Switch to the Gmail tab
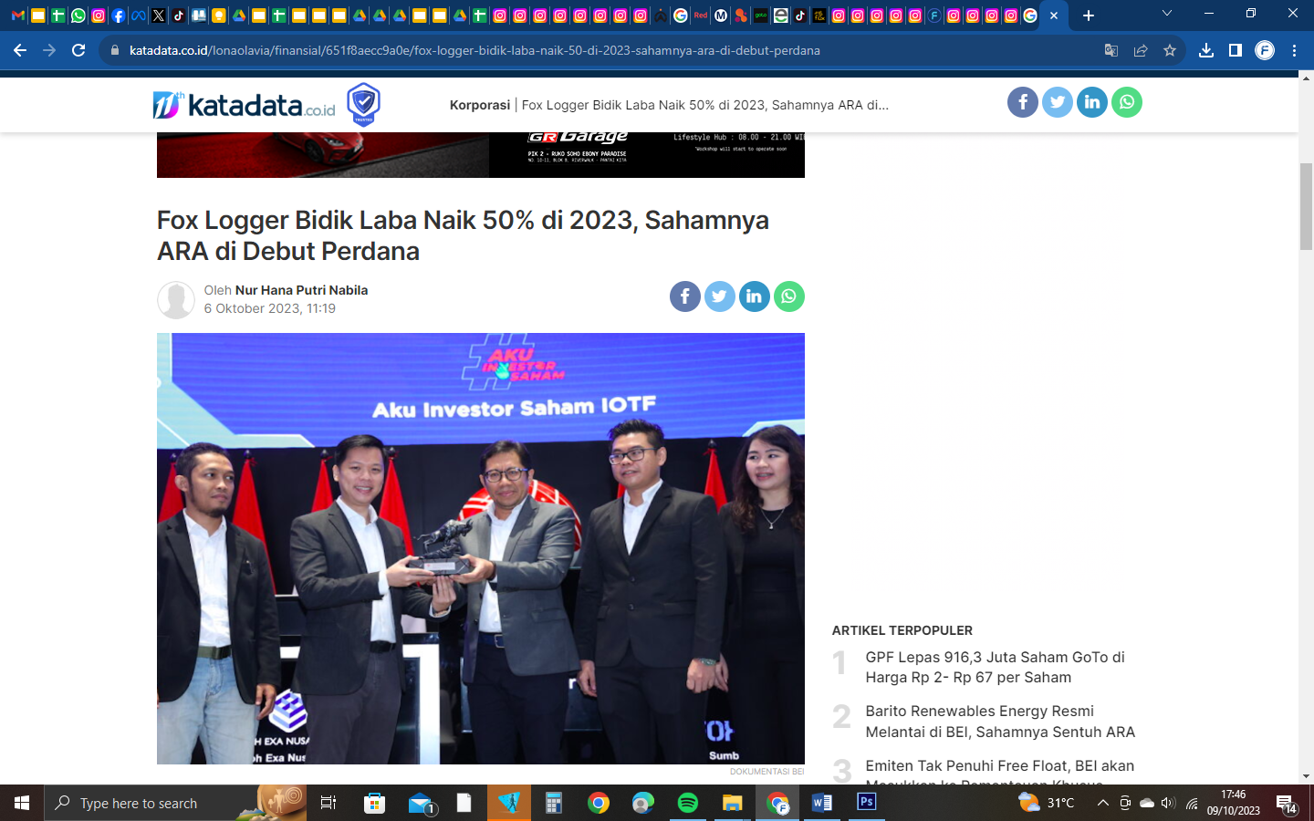Screen dimensions: 1314x821 [17, 16]
